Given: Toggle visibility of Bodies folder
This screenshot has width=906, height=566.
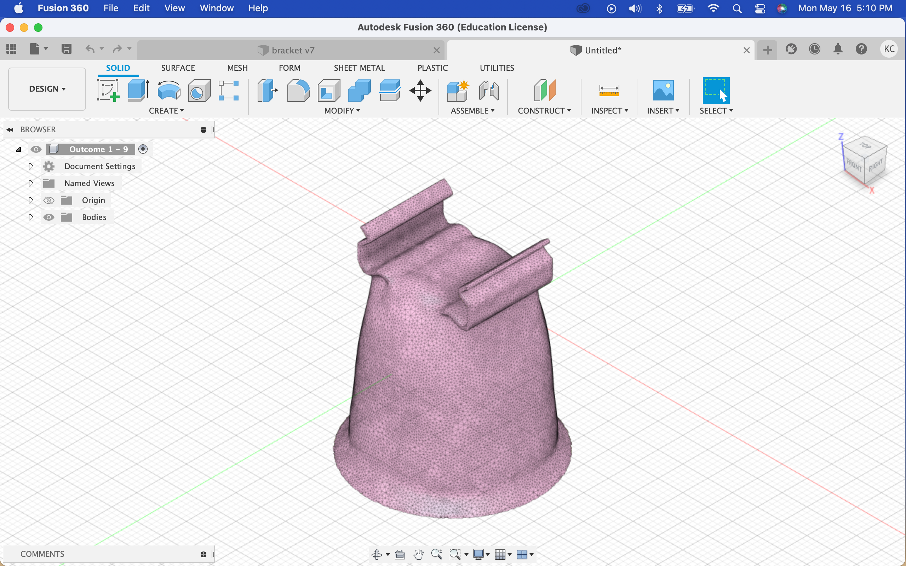Looking at the screenshot, I should 49,217.
